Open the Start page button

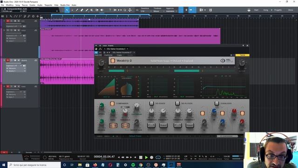click(256, 10)
